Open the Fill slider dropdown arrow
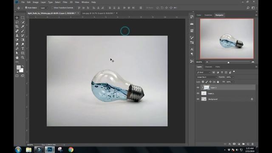Viewport: 272px width, 153px height. (x=233, y=82)
